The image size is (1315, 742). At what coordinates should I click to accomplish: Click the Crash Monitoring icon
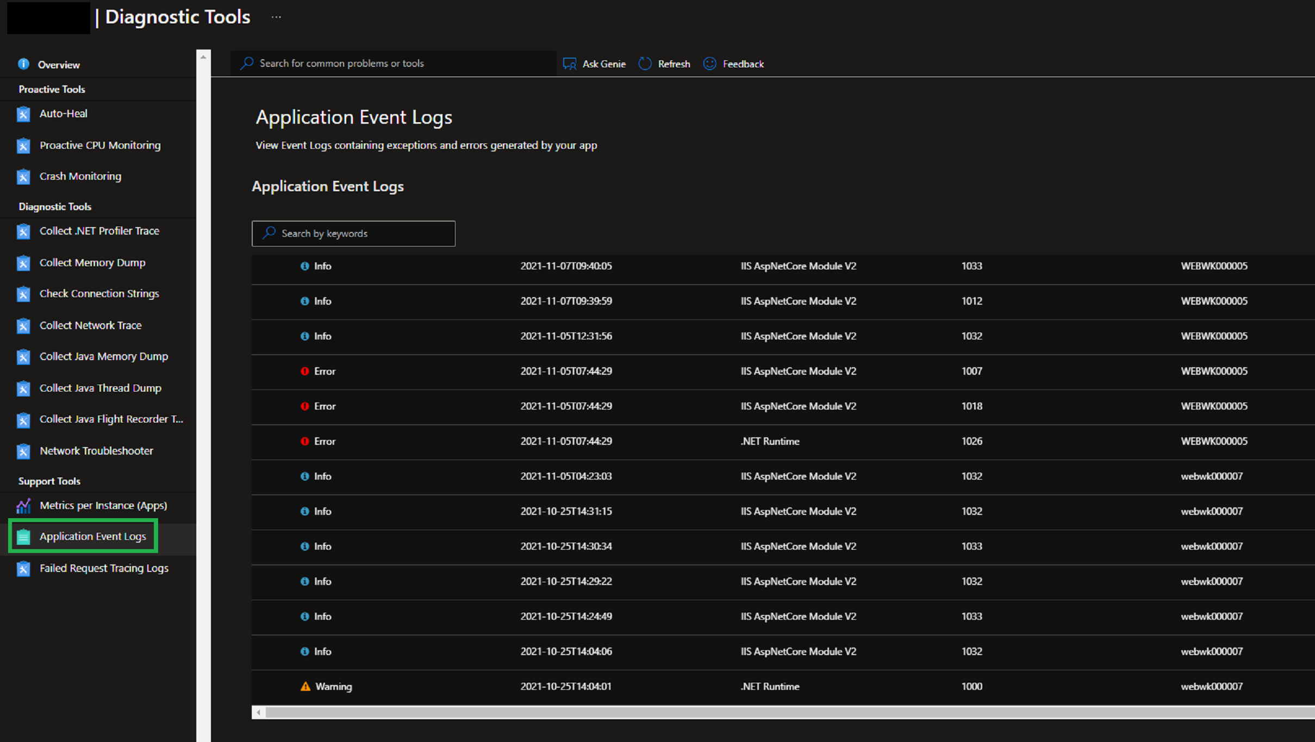(23, 177)
